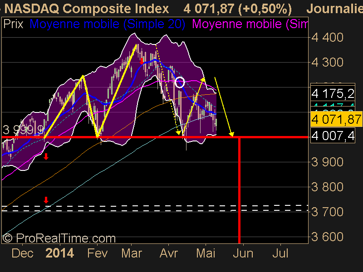
Task: Click the 4 300 price axis label
Action: (x=327, y=63)
